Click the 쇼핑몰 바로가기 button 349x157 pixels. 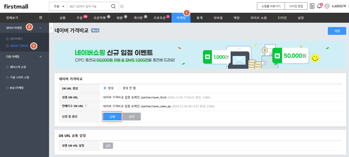point(271,6)
